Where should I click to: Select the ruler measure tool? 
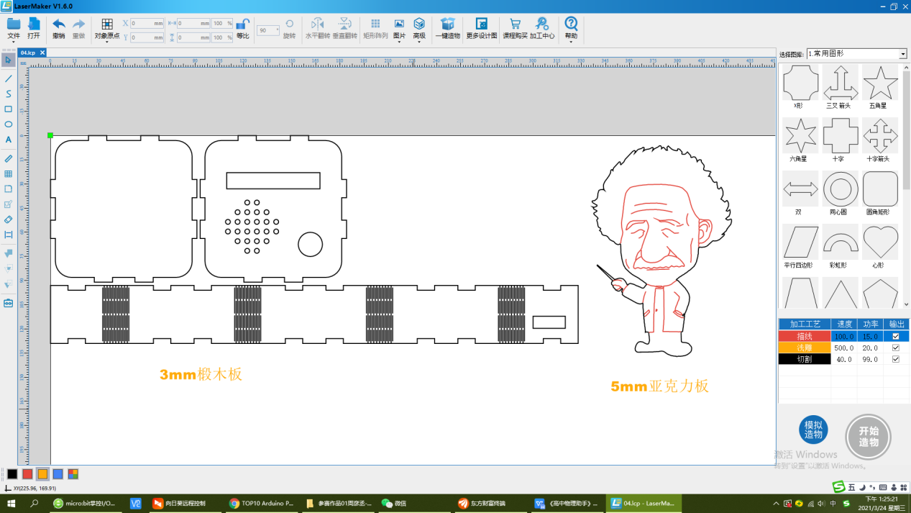pos(9,158)
